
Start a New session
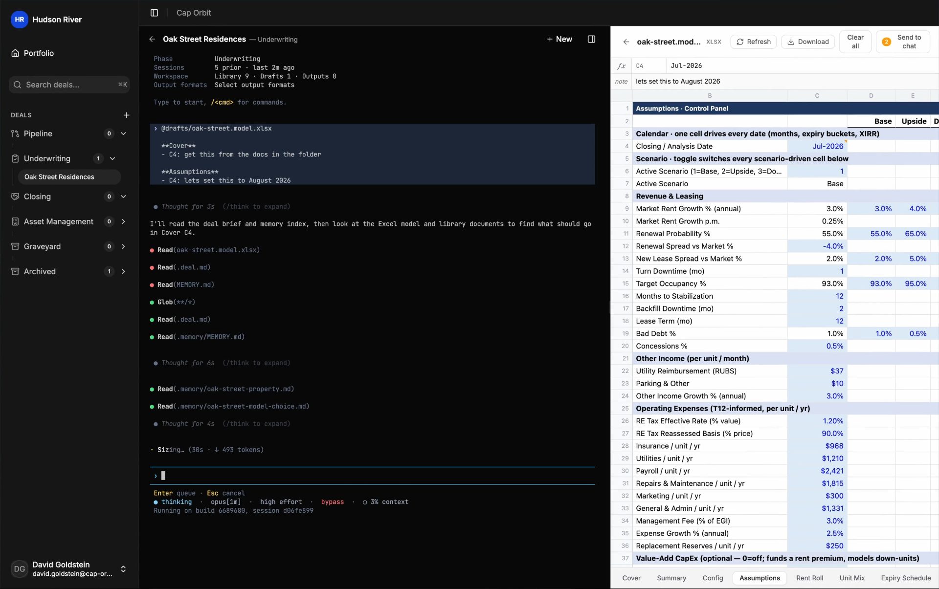(559, 39)
